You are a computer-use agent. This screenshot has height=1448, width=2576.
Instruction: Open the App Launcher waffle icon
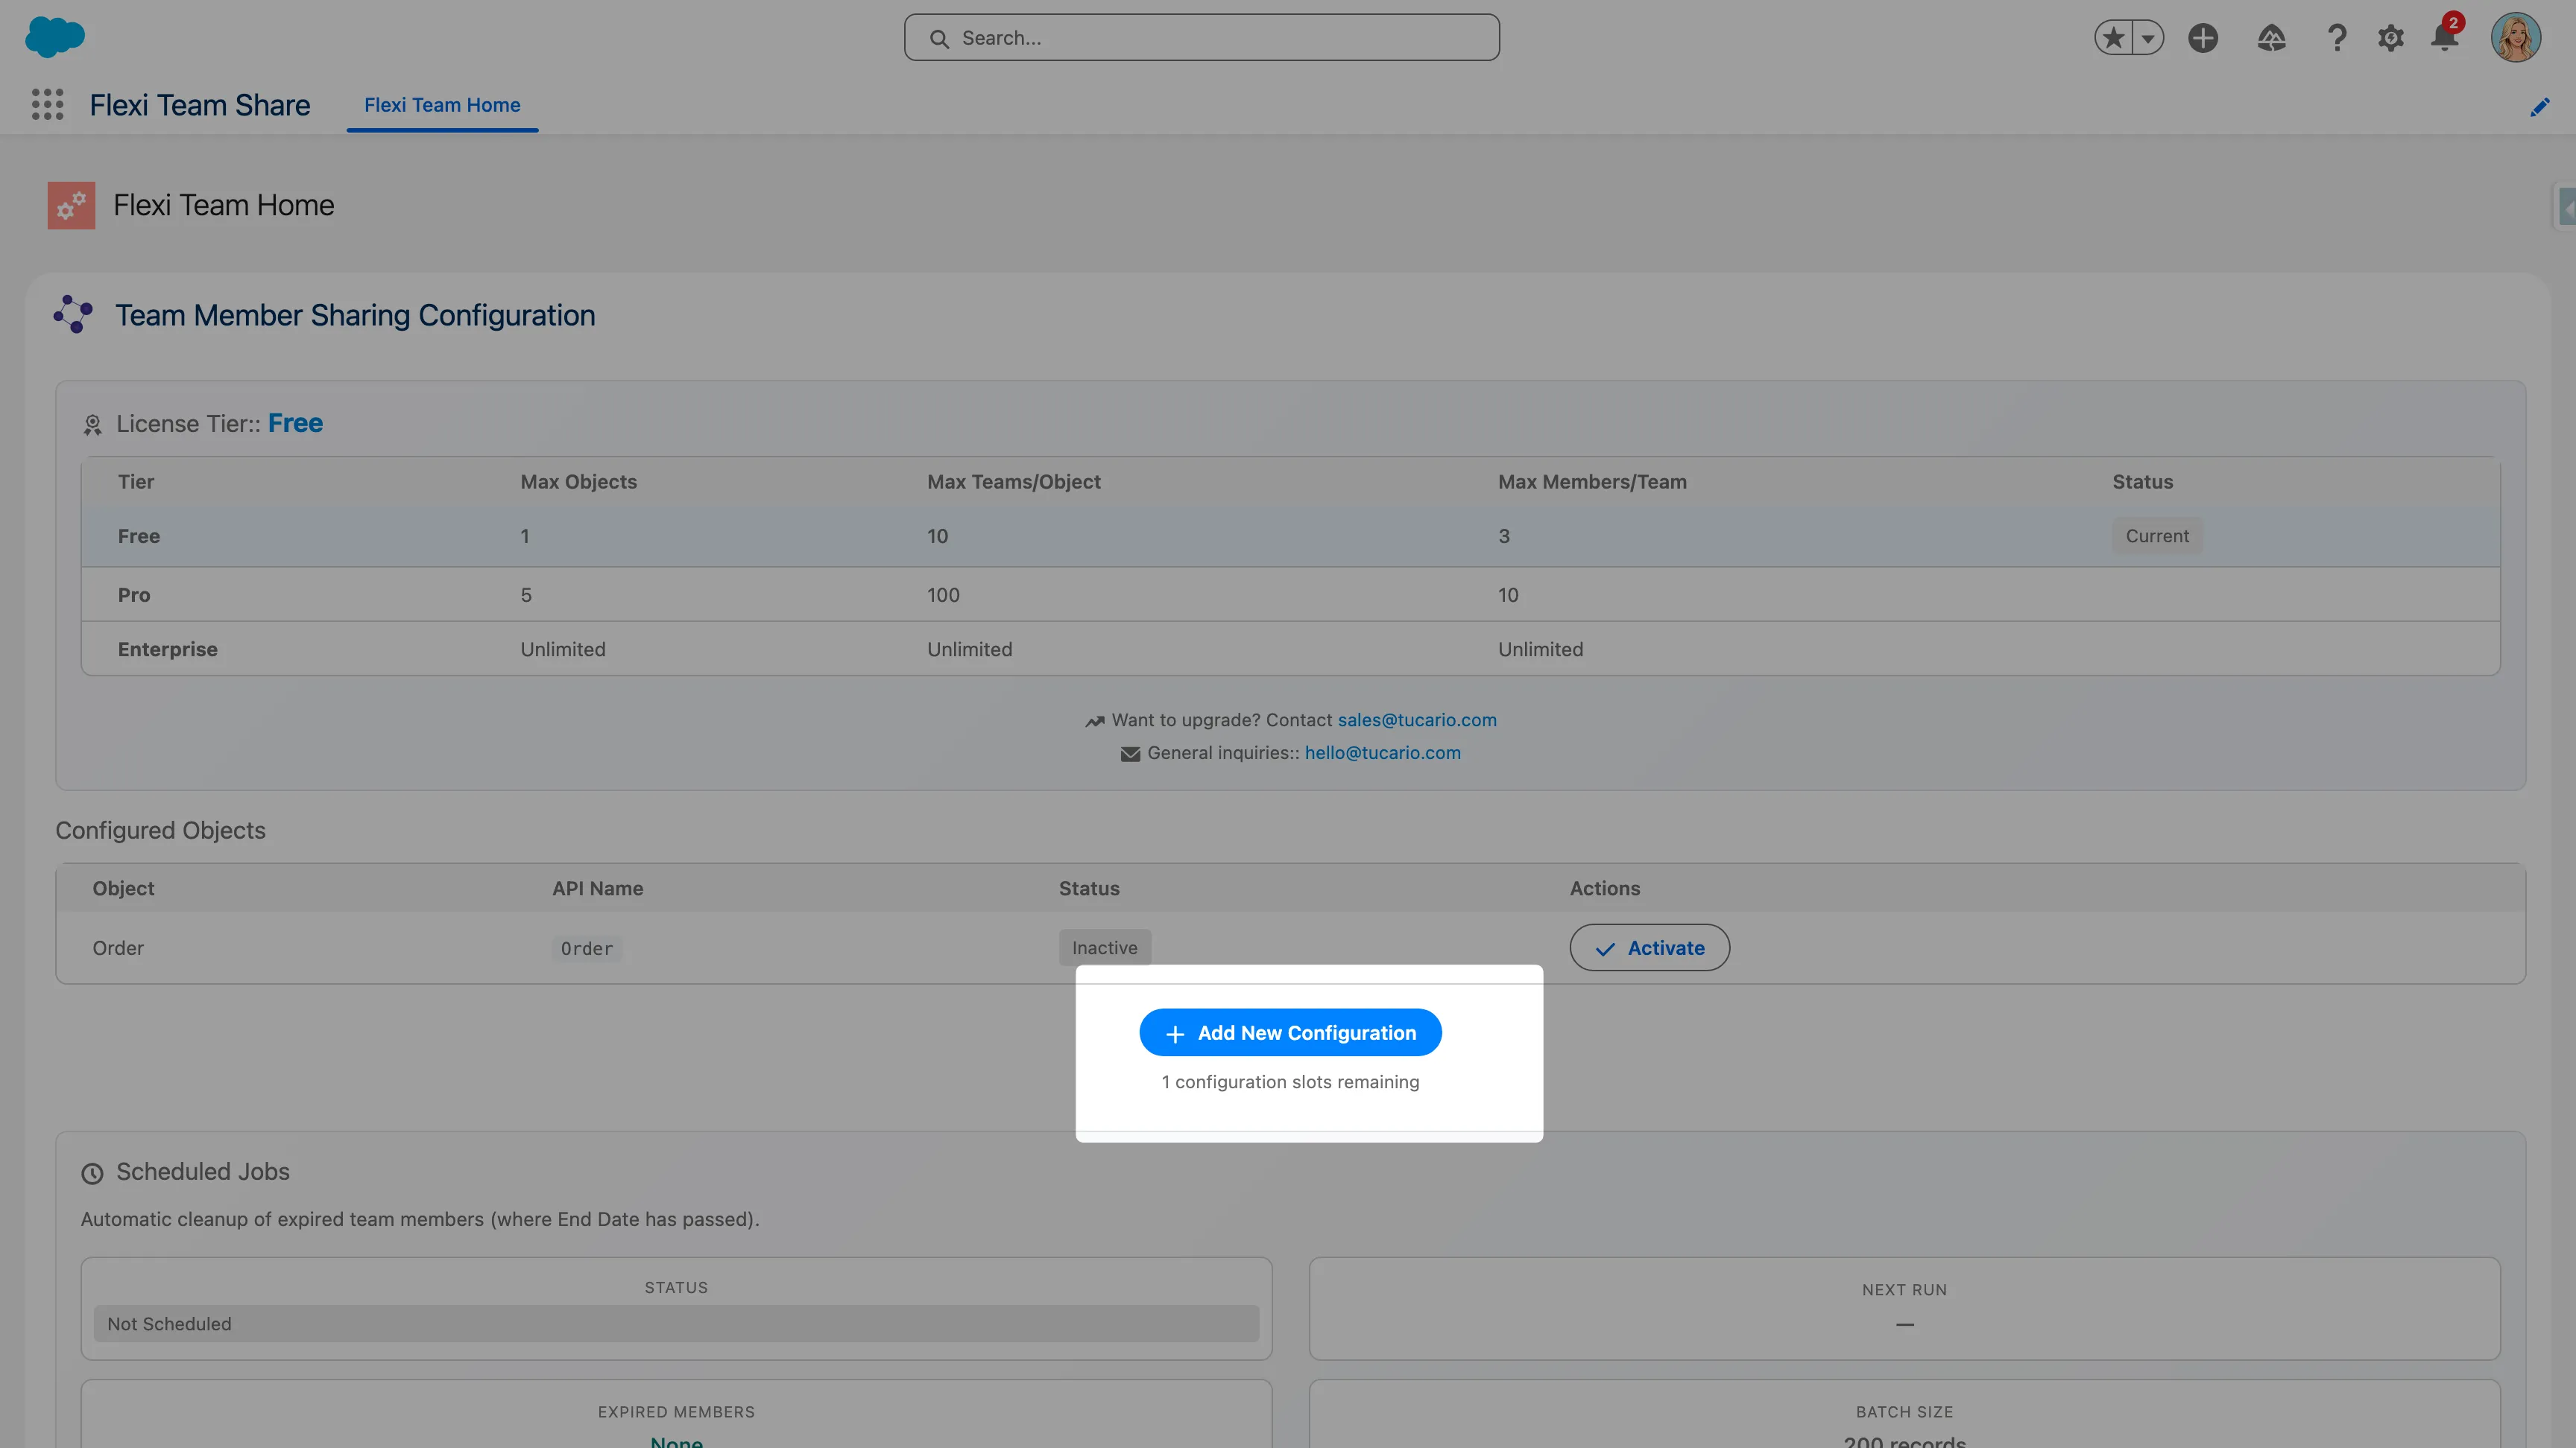[x=47, y=104]
